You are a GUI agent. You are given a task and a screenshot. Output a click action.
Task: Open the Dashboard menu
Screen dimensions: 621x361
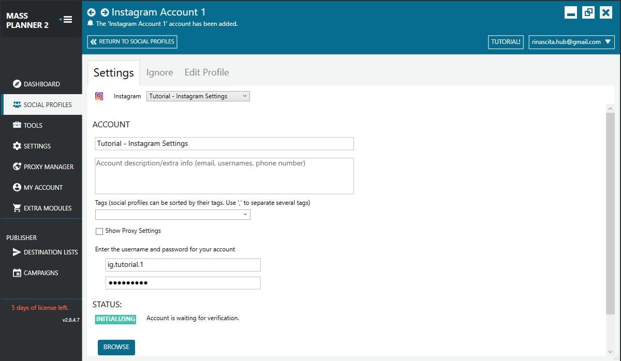(41, 84)
